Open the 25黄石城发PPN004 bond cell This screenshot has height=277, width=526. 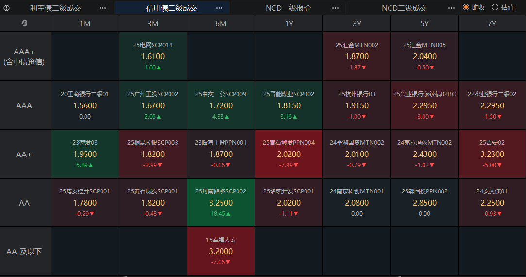(289, 154)
